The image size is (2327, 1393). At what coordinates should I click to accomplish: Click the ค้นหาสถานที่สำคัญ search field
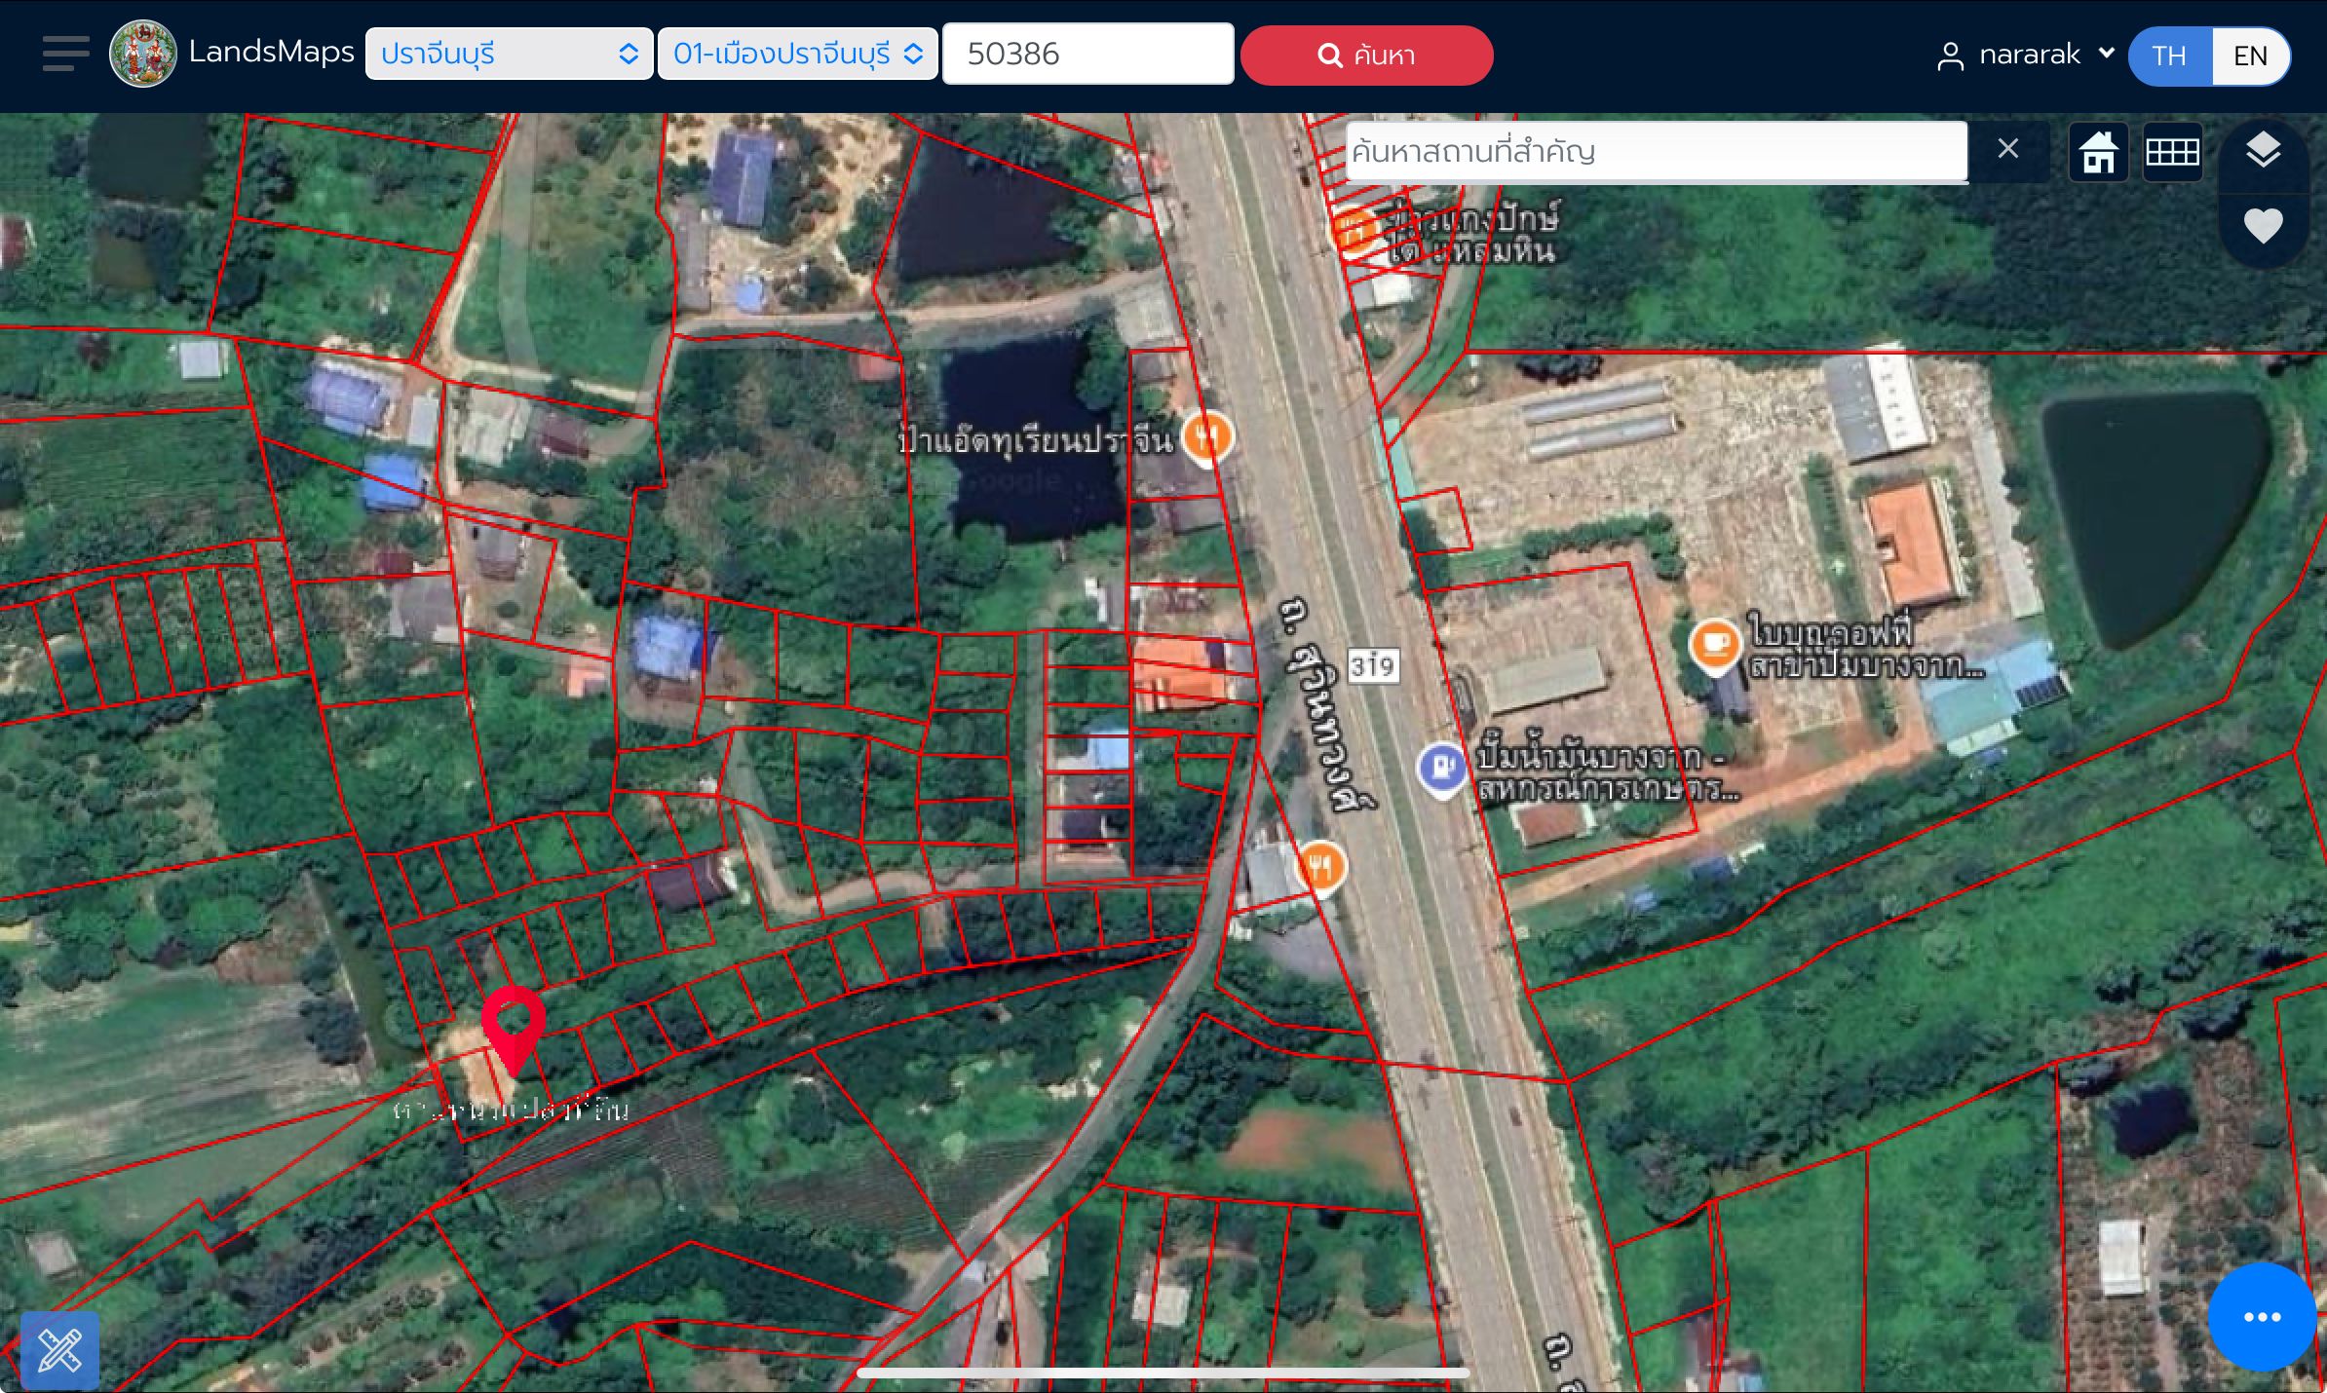(x=1656, y=151)
